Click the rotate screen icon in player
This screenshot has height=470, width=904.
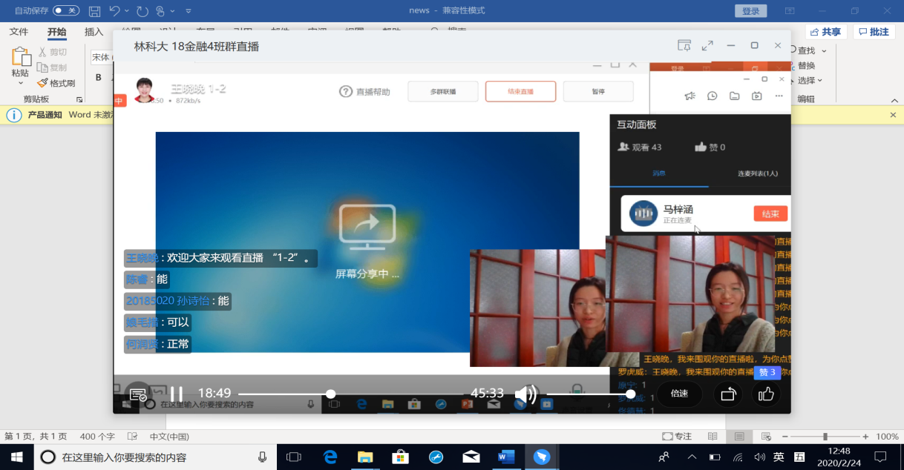[727, 394]
